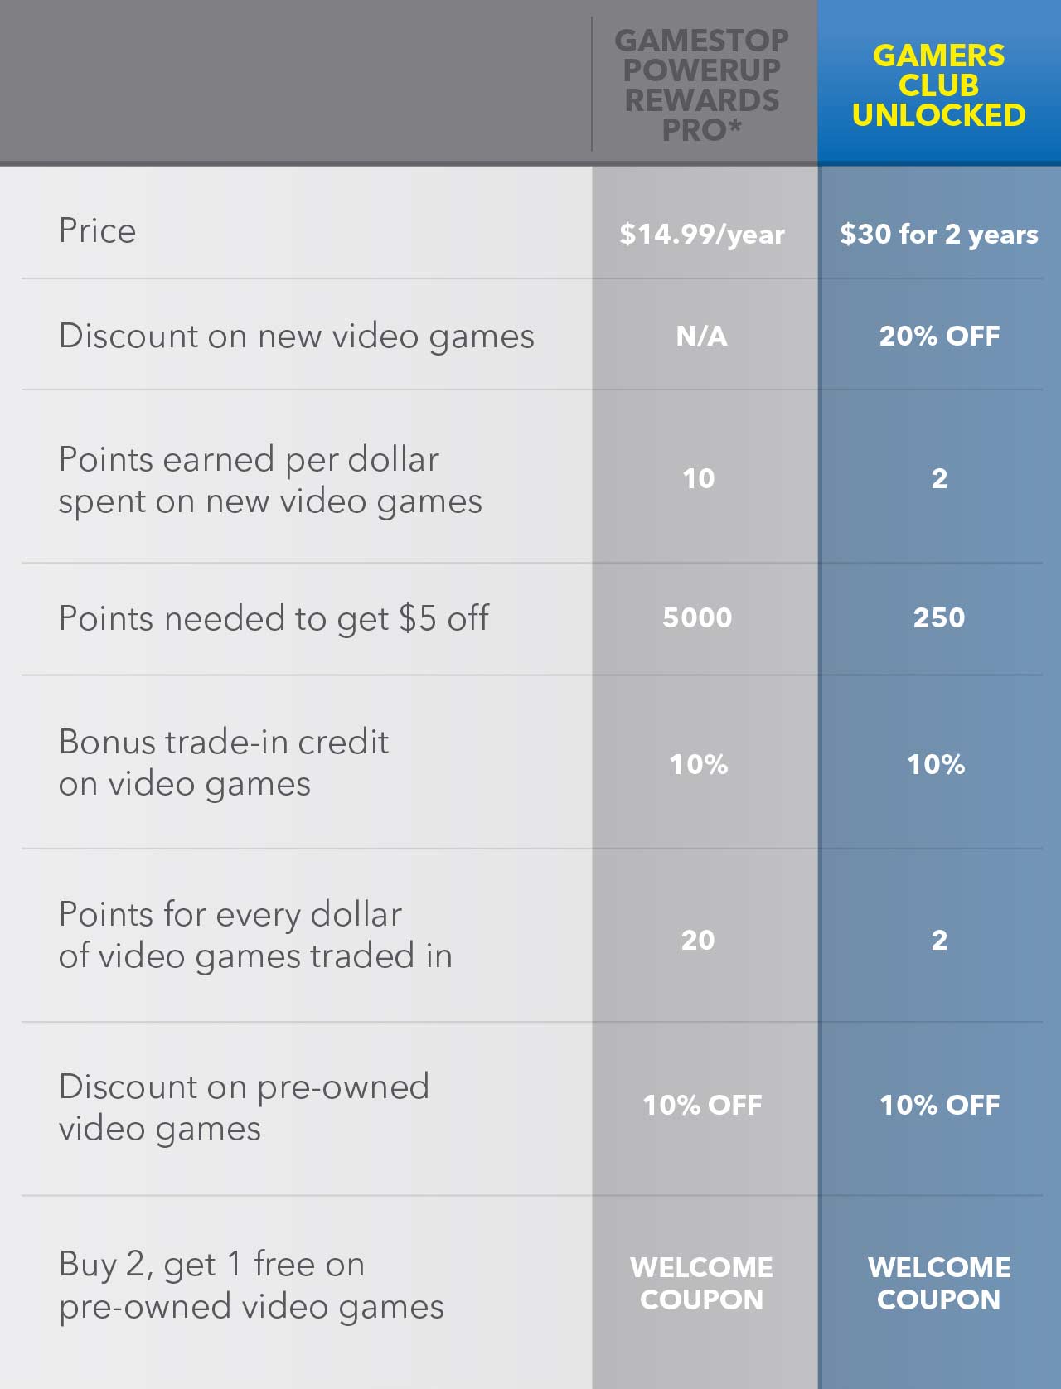The image size is (1061, 1389).
Task: Click the Gamers Club Unlocked column header
Action: point(938,85)
